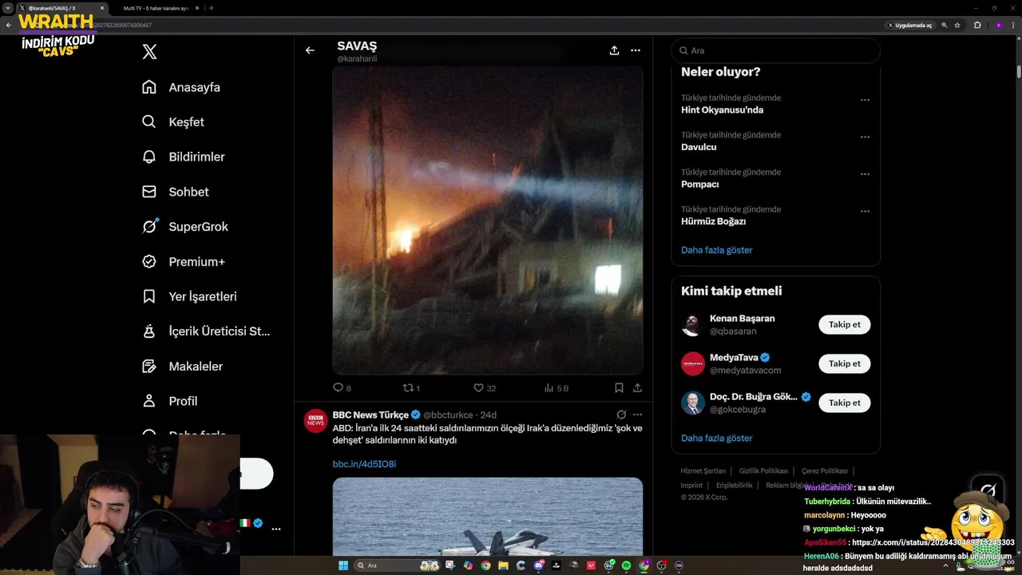Viewport: 1022px width, 575px height.
Task: Open BBC News Türkçe profile avatar
Action: [x=316, y=420]
